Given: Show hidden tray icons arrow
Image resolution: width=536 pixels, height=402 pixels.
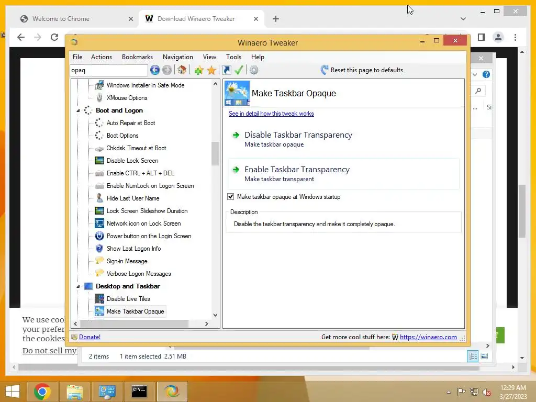Looking at the screenshot, I should click(449, 392).
